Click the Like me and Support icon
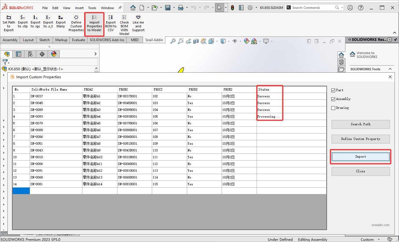This screenshot has width=399, height=242. click(x=138, y=18)
